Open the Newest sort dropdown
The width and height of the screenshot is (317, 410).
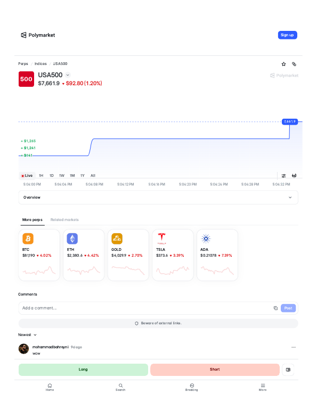tap(27, 335)
